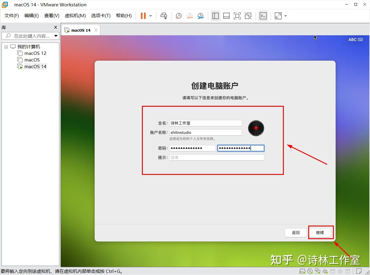Viewport: 370px width, 275px height.
Task: Open the suspend button dropdown arrow
Action: [x=150, y=16]
